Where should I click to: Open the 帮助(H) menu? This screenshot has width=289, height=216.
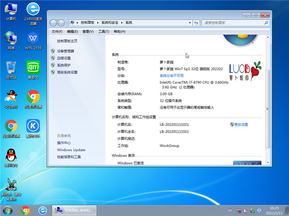120,31
